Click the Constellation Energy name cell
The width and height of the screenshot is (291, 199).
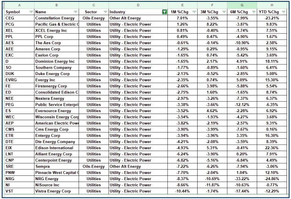[x=57, y=18]
